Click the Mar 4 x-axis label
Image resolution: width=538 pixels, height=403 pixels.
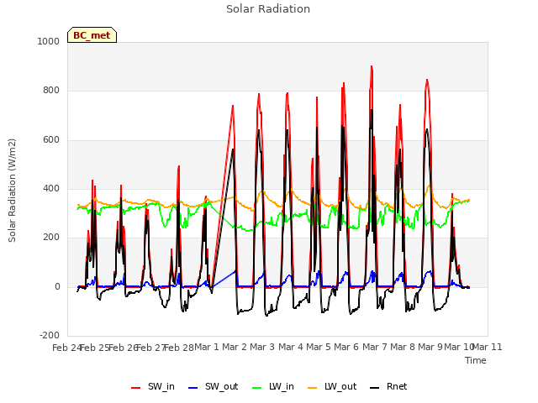click(291, 347)
